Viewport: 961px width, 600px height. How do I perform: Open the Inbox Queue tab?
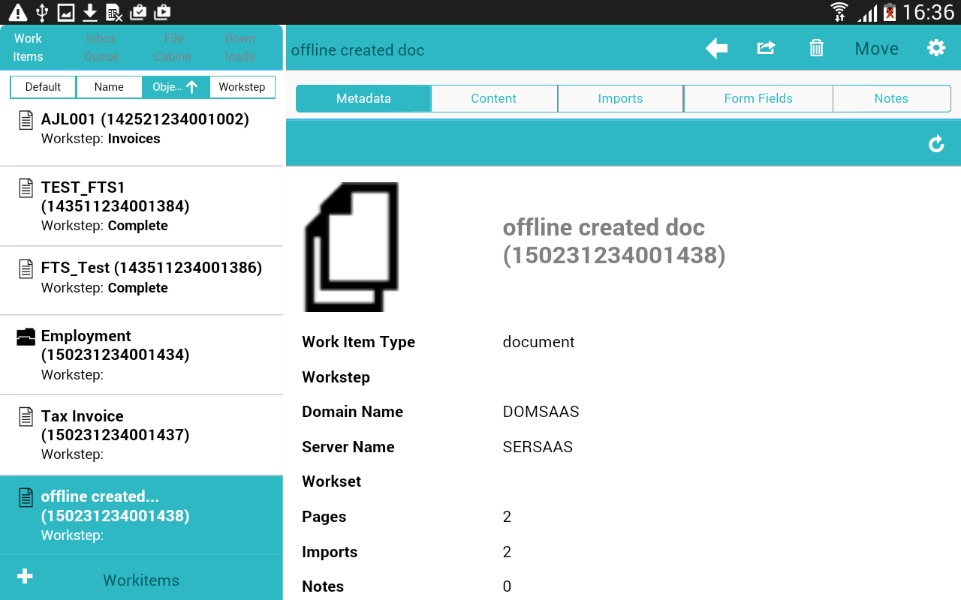[101, 47]
